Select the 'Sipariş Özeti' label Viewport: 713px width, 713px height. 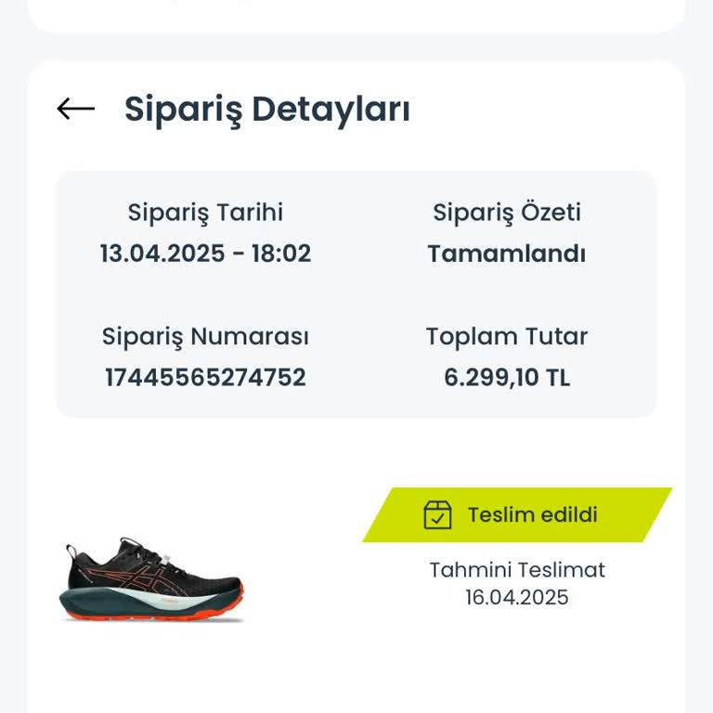(507, 213)
